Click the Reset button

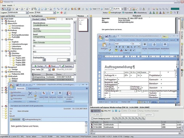point(53,66)
